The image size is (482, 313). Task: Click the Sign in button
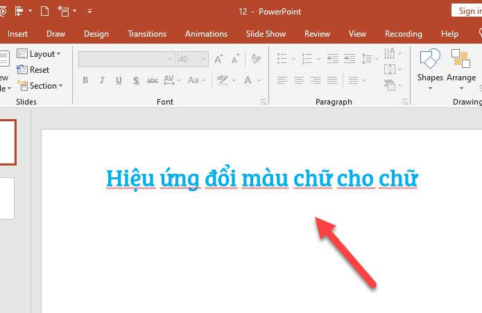467,11
